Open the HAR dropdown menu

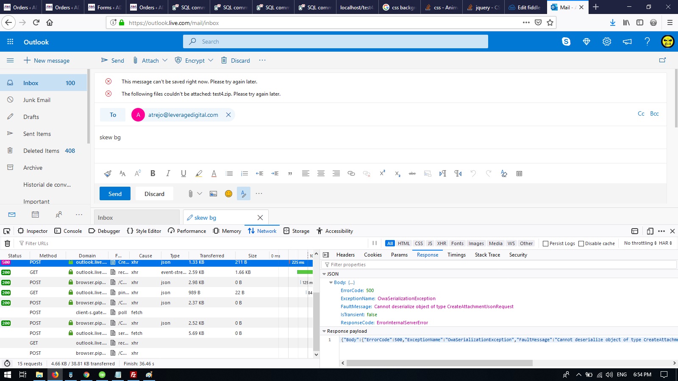tap(665, 243)
